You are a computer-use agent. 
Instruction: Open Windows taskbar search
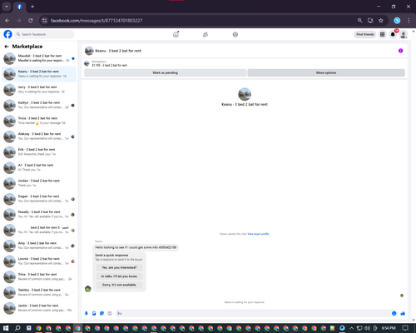[x=17, y=328]
